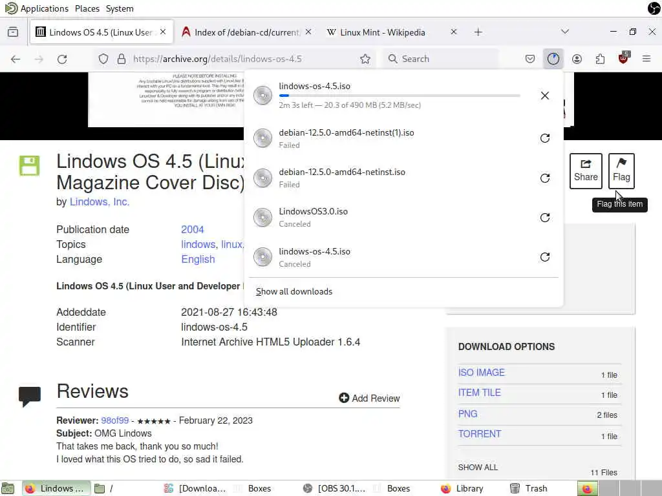The width and height of the screenshot is (662, 496).
Task: Retry canceled lindows-os-4.5.iso download
Action: (544, 257)
